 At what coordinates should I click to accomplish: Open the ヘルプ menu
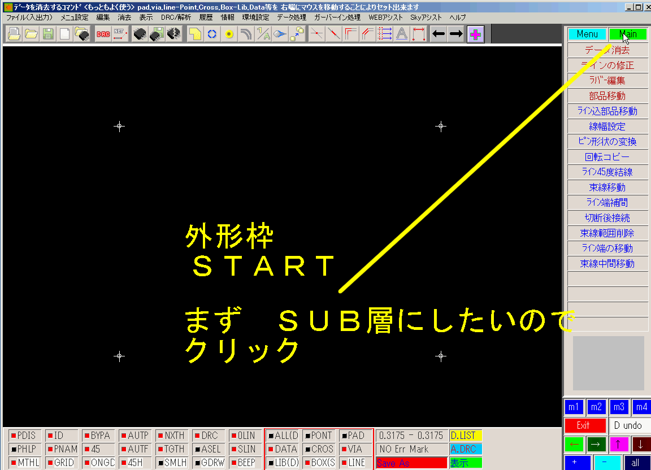(458, 18)
